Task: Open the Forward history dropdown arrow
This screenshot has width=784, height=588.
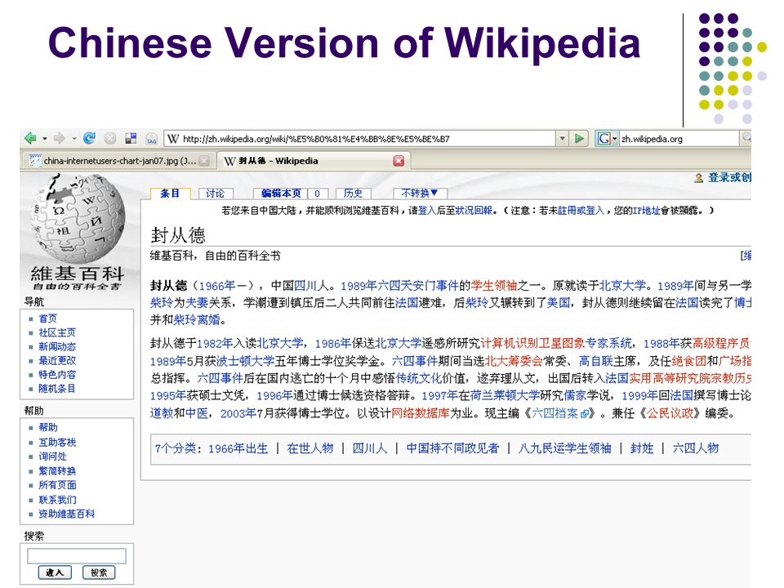Action: click(x=73, y=139)
